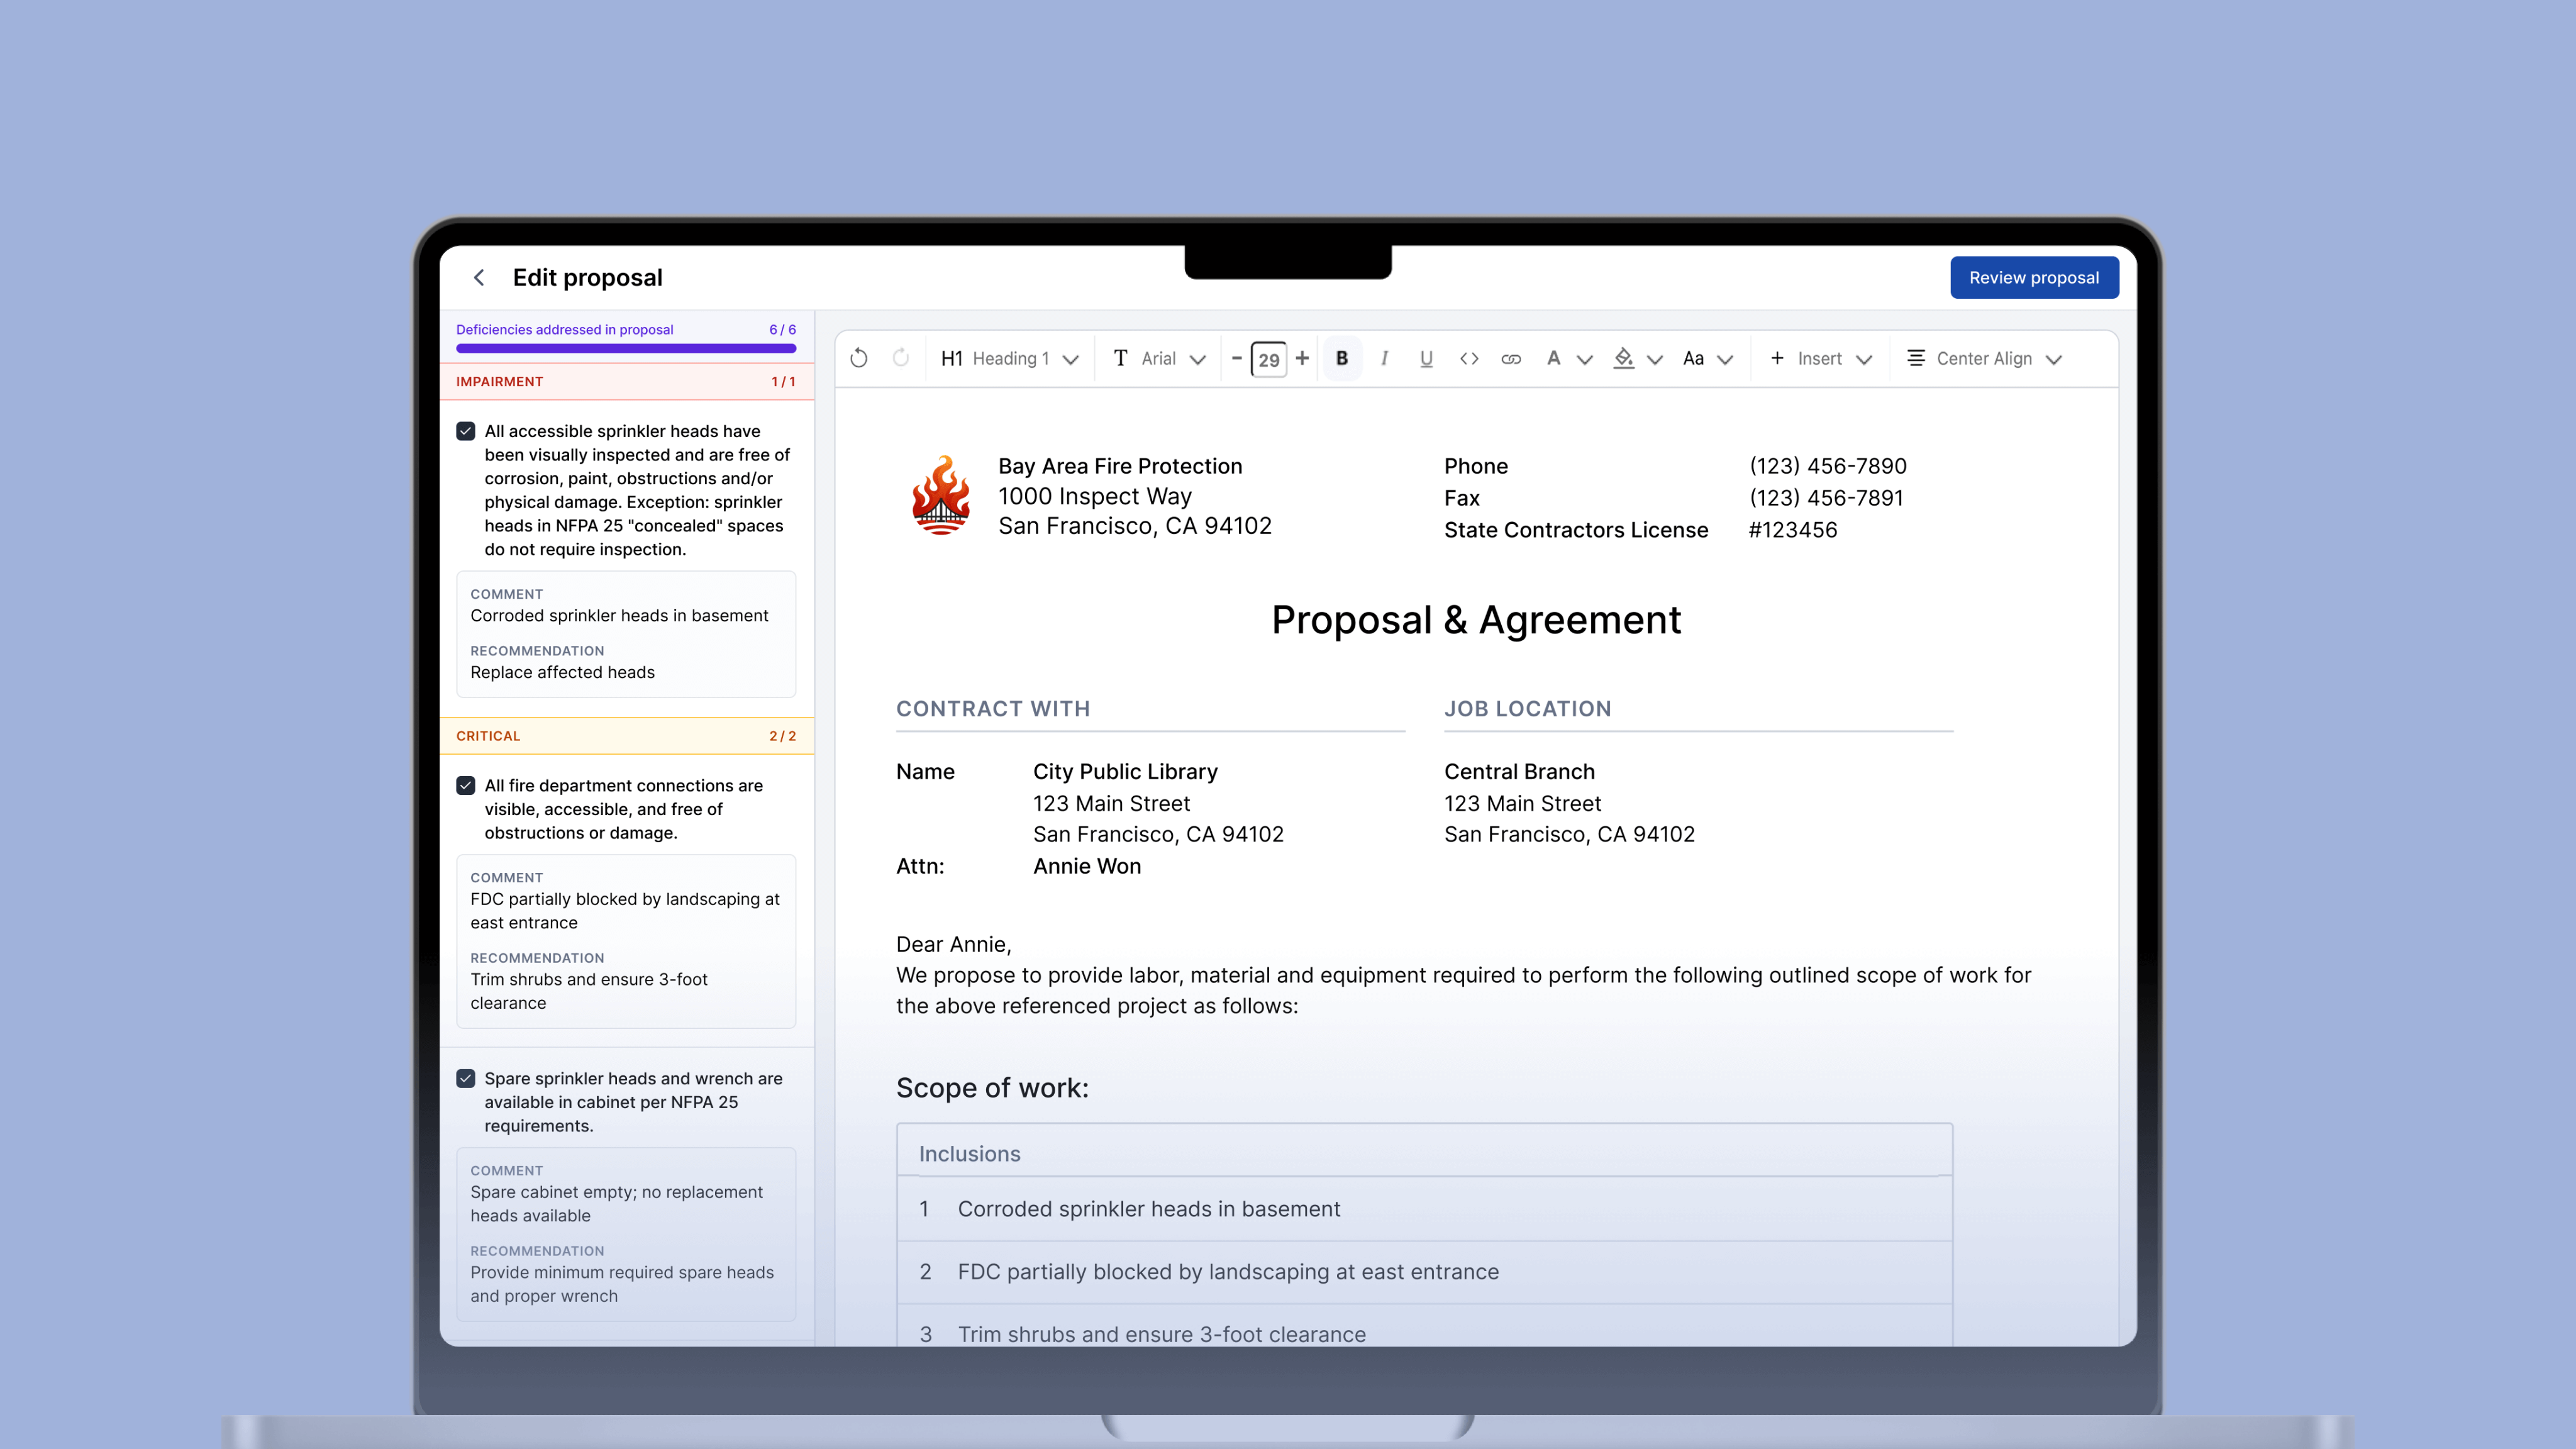This screenshot has height=1449, width=2576.
Task: Click the code block icon
Action: coord(1469,358)
